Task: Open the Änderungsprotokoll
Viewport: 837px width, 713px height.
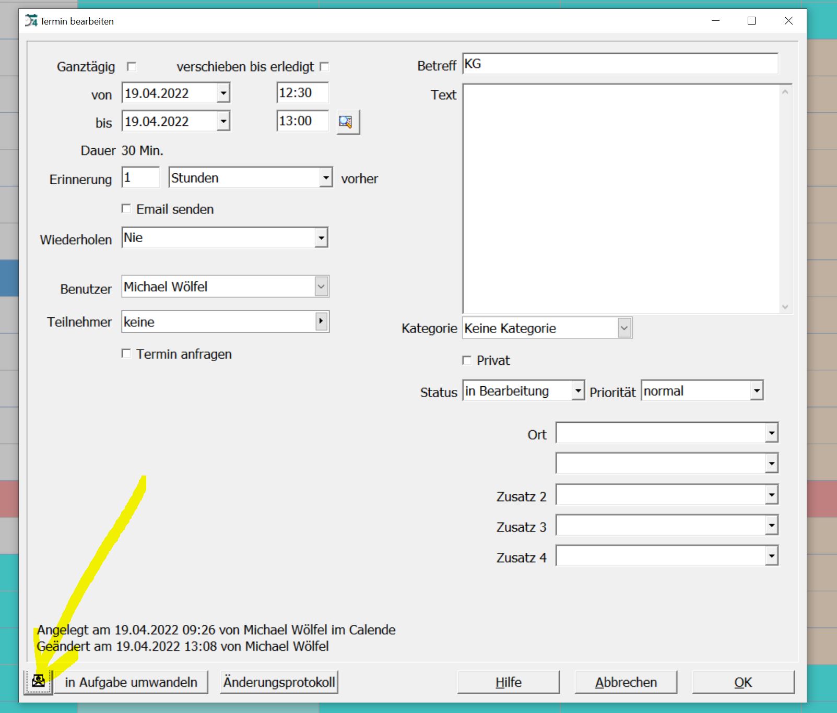Action: [x=279, y=682]
